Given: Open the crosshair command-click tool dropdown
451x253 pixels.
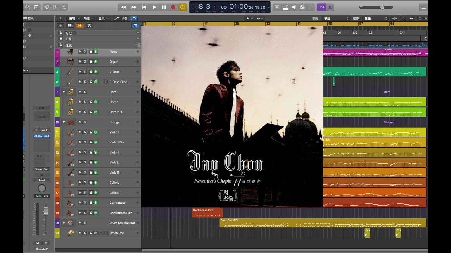Looking at the screenshot, I should point(260,18).
